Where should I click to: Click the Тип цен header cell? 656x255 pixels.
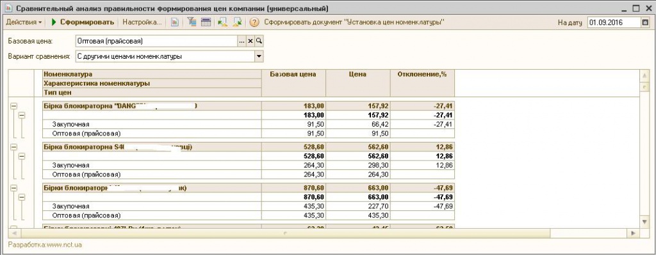[152, 92]
